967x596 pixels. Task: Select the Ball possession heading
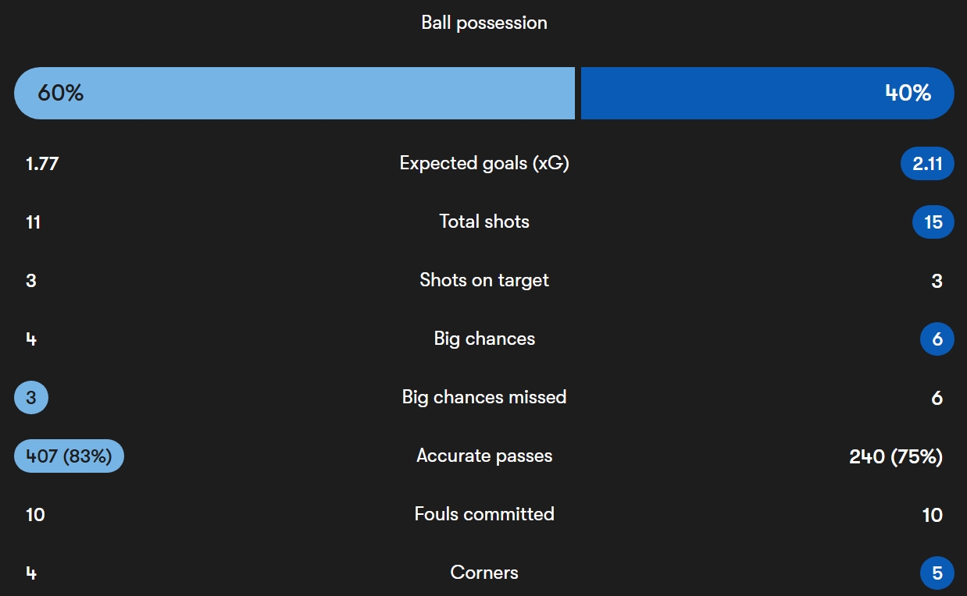tap(484, 23)
